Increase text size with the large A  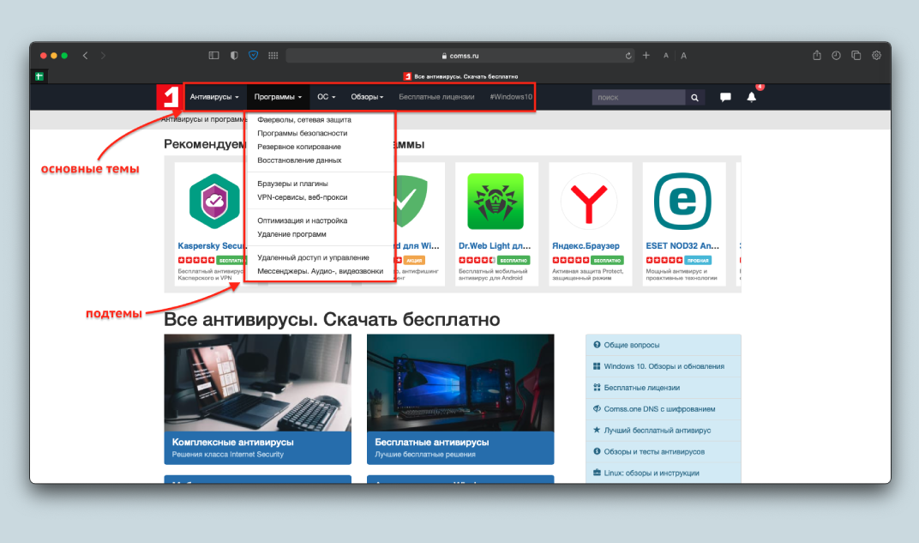coord(683,56)
